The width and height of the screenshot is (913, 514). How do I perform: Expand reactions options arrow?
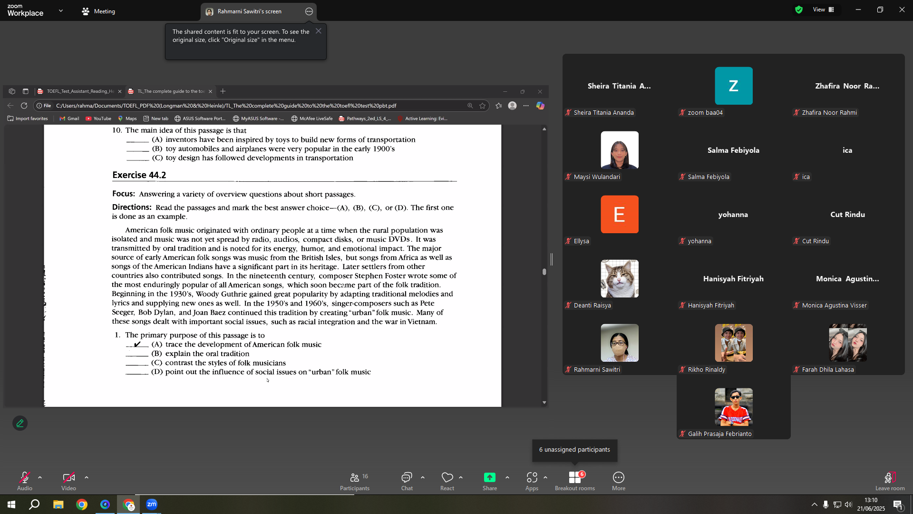coord(461,477)
